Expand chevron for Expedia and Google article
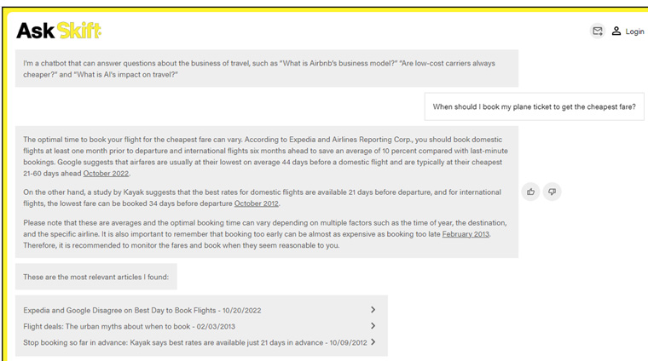This screenshot has width=648, height=361. coord(373,310)
